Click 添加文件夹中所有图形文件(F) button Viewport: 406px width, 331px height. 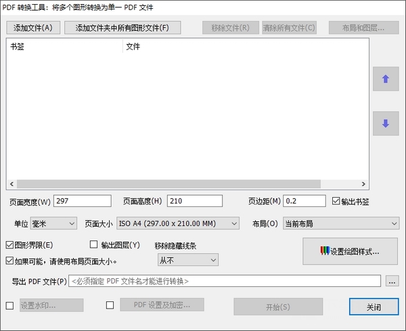tap(122, 28)
